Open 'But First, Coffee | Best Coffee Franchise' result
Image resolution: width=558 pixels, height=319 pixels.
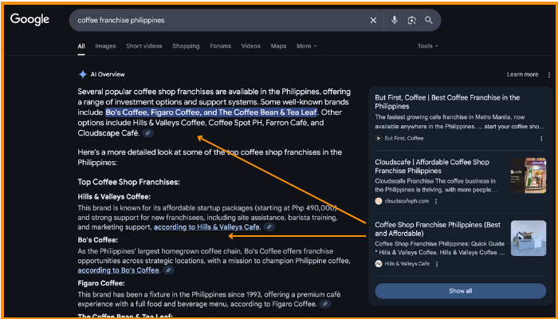click(x=447, y=102)
